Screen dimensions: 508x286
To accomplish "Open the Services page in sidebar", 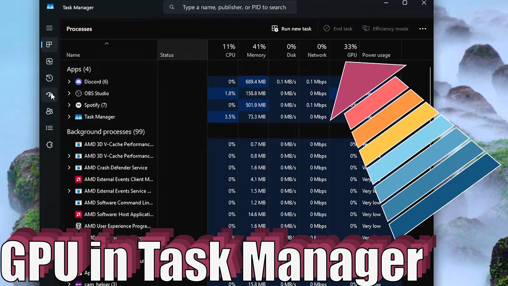I will [x=49, y=145].
